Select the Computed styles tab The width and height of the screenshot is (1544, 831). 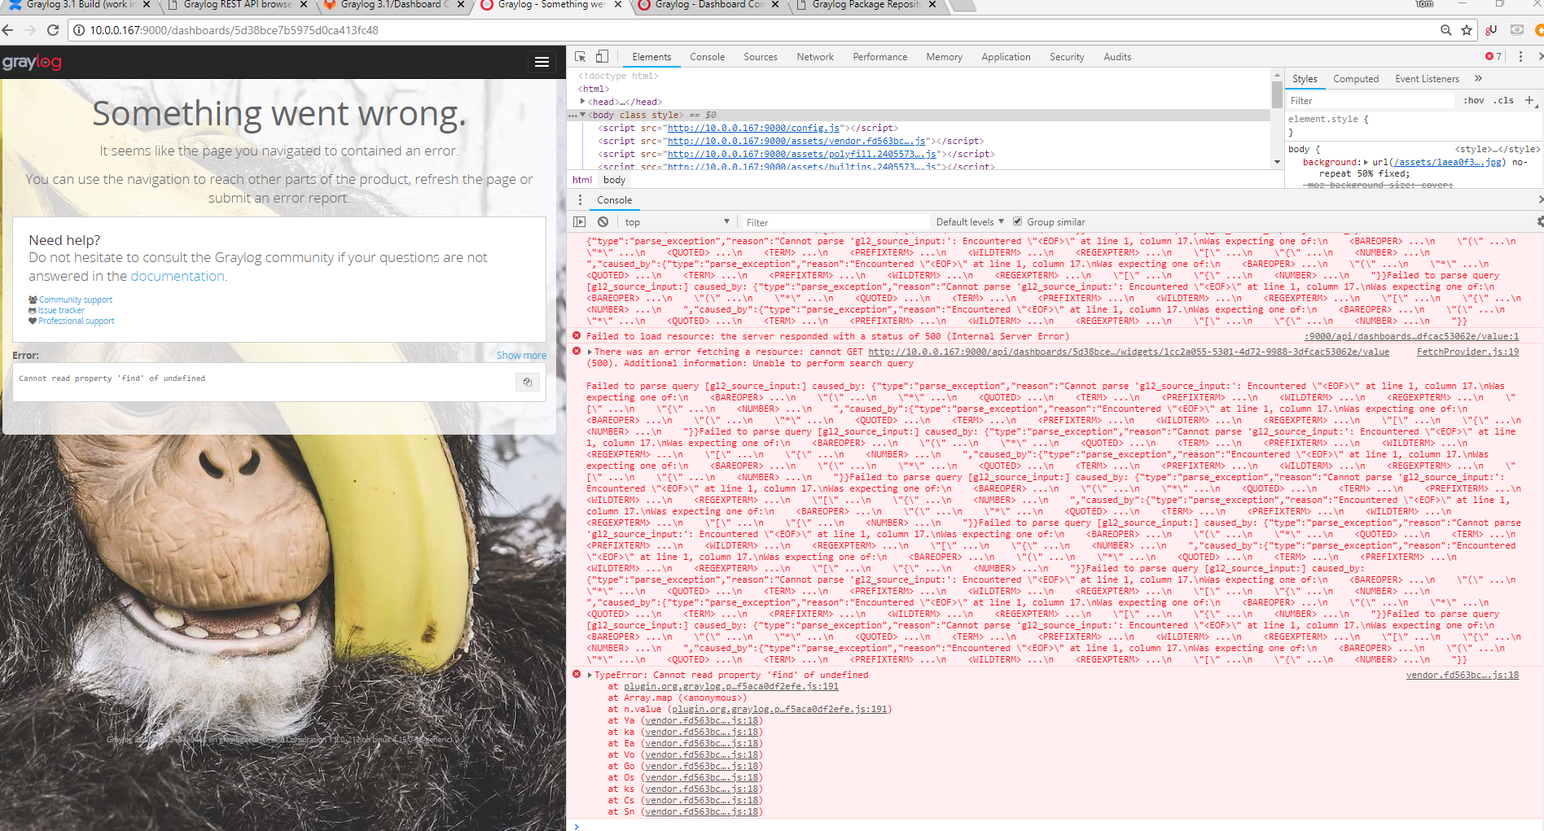click(x=1356, y=79)
